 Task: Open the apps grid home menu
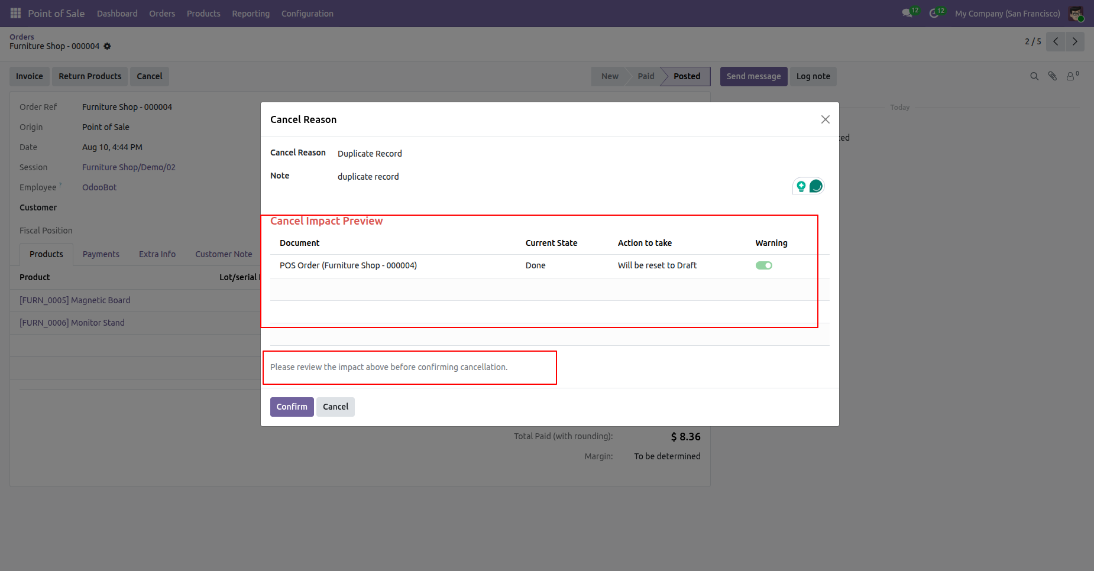pyautogui.click(x=16, y=13)
